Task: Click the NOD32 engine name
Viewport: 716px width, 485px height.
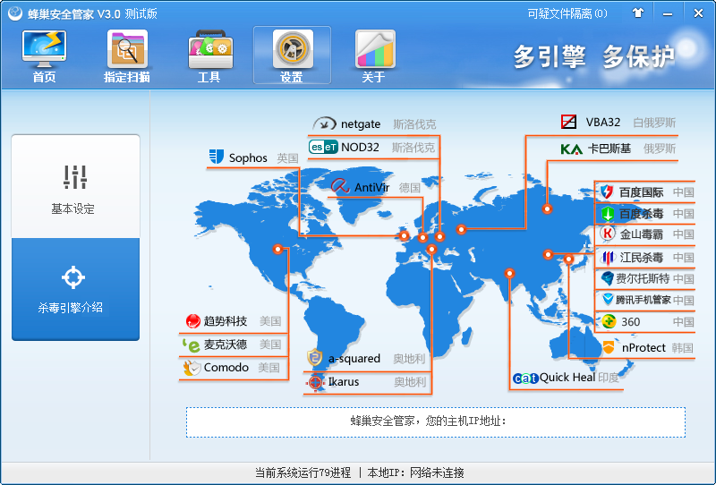Action: coord(360,147)
